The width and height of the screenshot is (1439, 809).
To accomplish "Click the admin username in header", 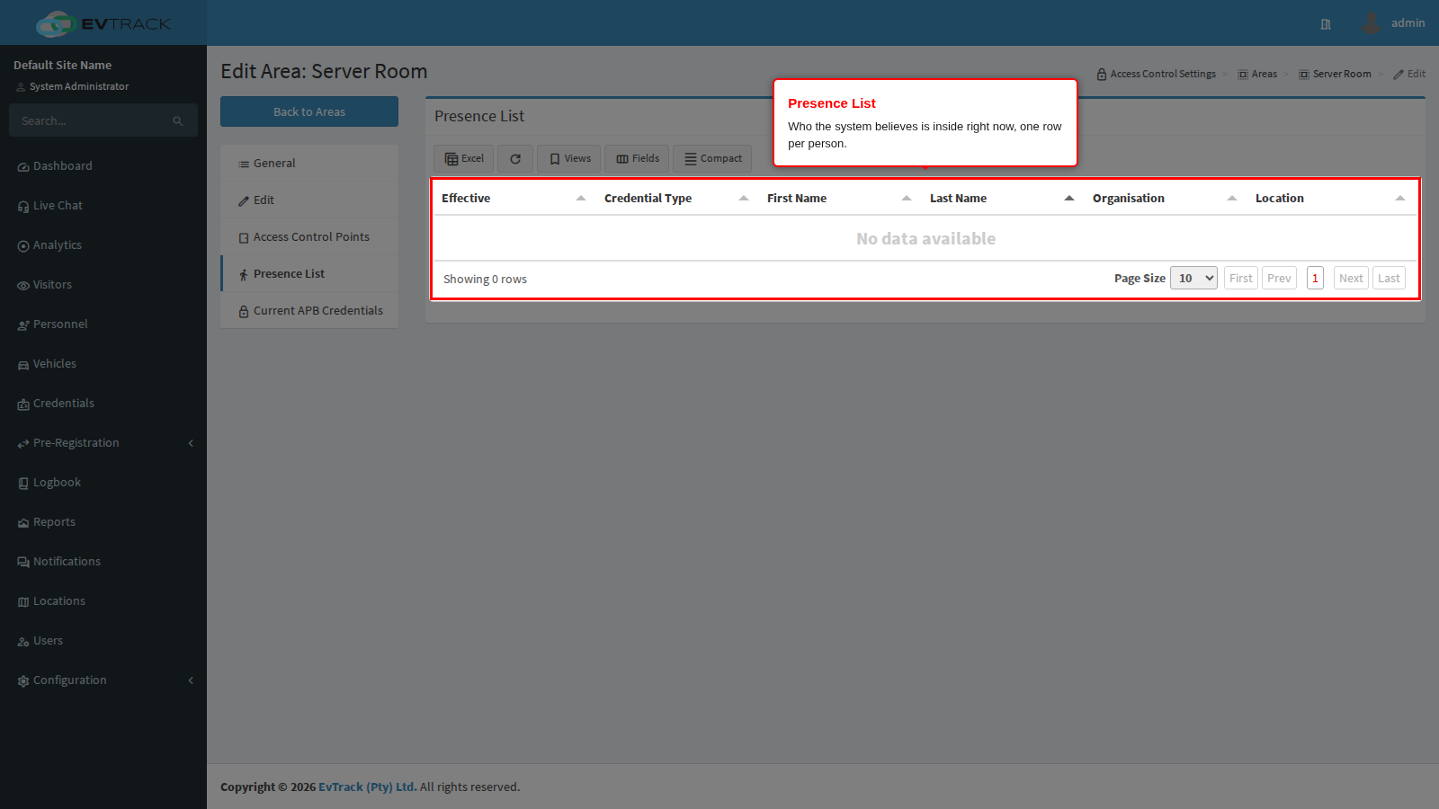I will [1408, 23].
